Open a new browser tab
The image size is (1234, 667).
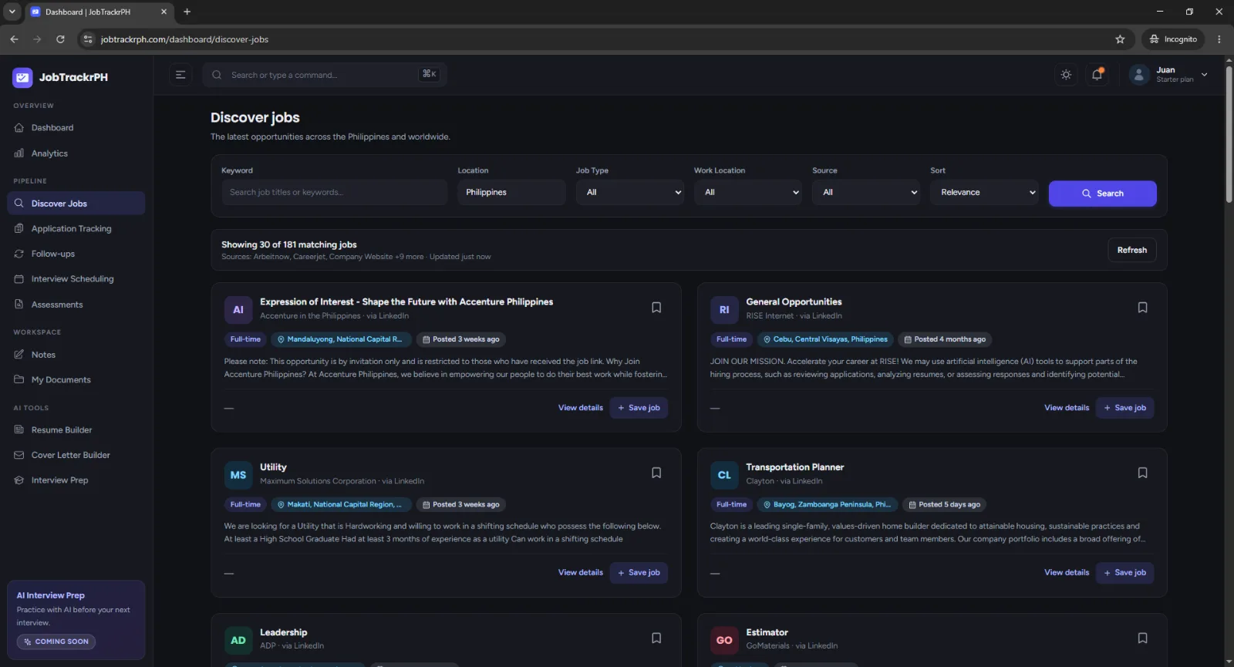click(x=187, y=12)
